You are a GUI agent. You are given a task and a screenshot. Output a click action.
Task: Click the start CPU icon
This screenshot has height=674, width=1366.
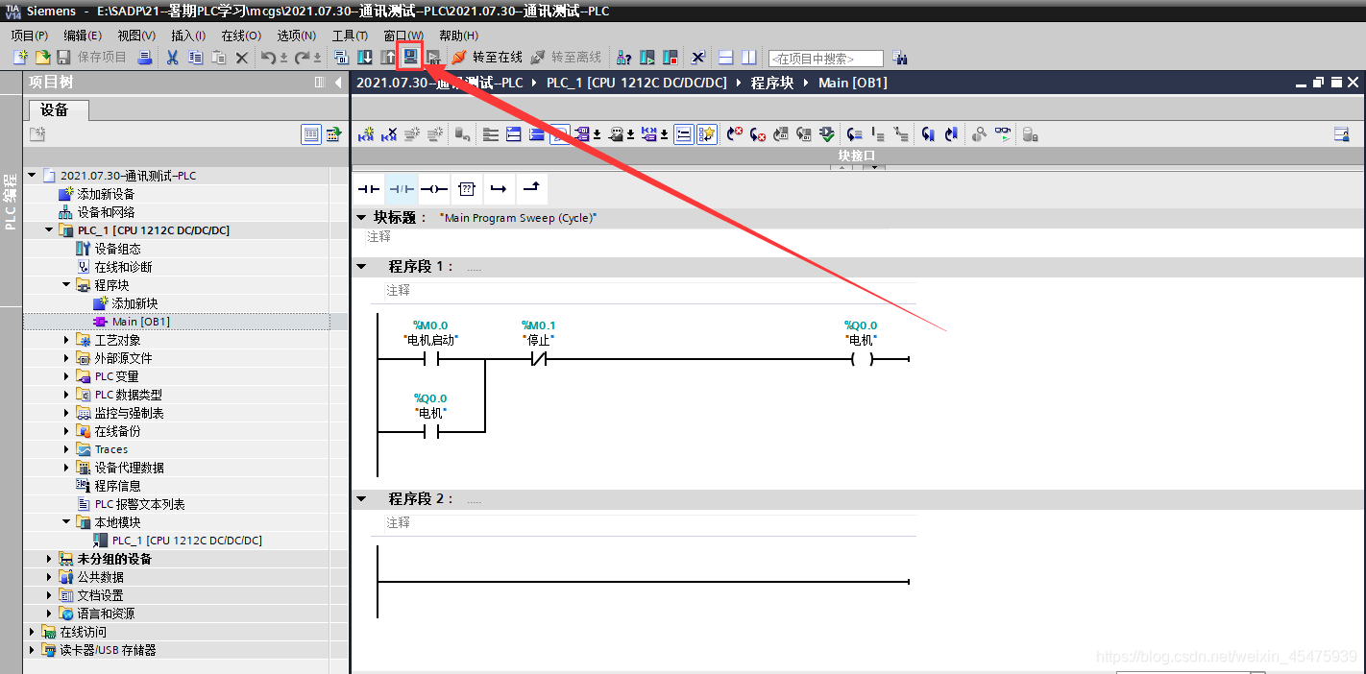647,58
